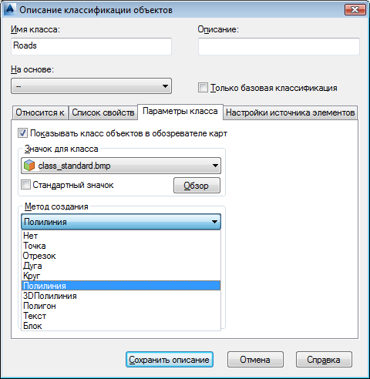The width and height of the screenshot is (370, 379).
Task: Go to 'Настройки источника элементов' tab
Action: coord(291,112)
